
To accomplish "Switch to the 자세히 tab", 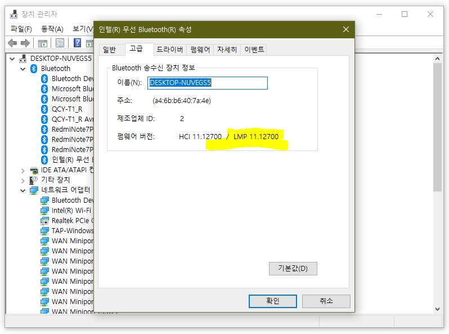I will pos(227,50).
